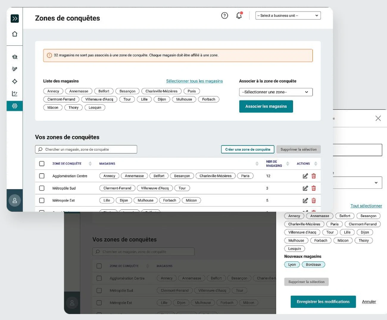The image size is (387, 320).
Task: Click the warning message about 32 magasins
Action: [x=178, y=55]
